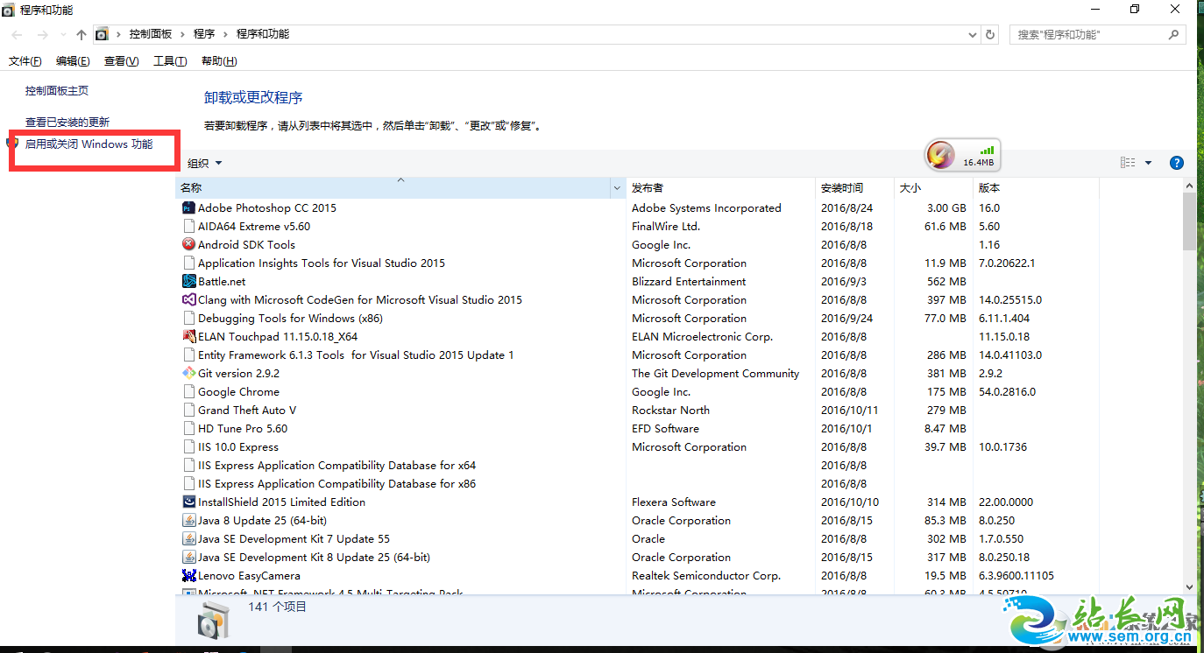This screenshot has width=1204, height=653.
Task: Click the Clang Visual Studio icon
Action: (x=188, y=300)
